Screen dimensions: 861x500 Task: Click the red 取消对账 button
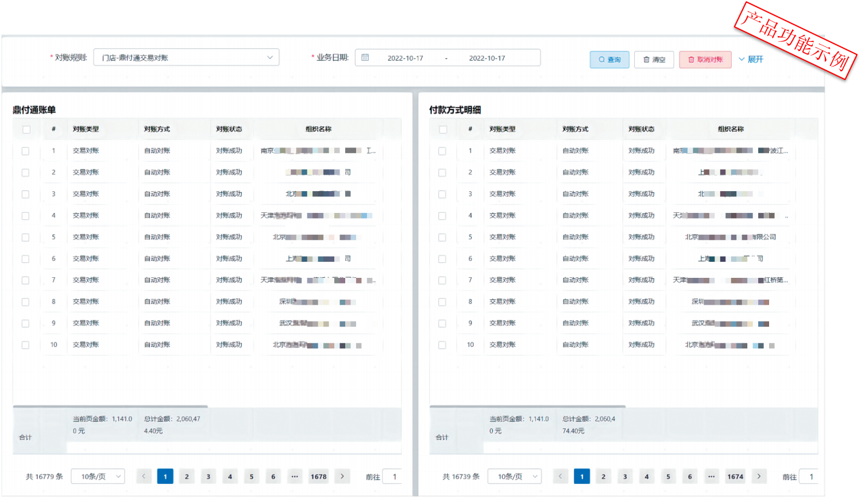(705, 60)
